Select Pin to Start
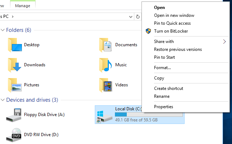232x144 pixels. coord(164,57)
